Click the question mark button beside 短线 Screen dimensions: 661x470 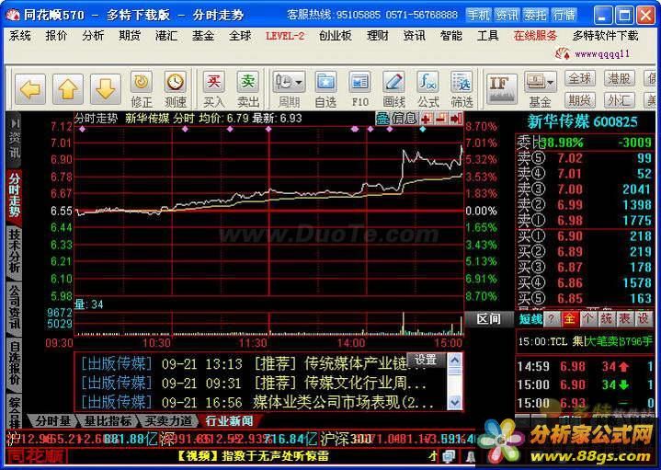click(551, 319)
